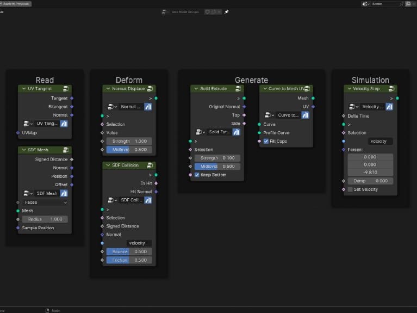
Task: Click the edit-group icon in Solid Extrude node
Action: (236, 132)
